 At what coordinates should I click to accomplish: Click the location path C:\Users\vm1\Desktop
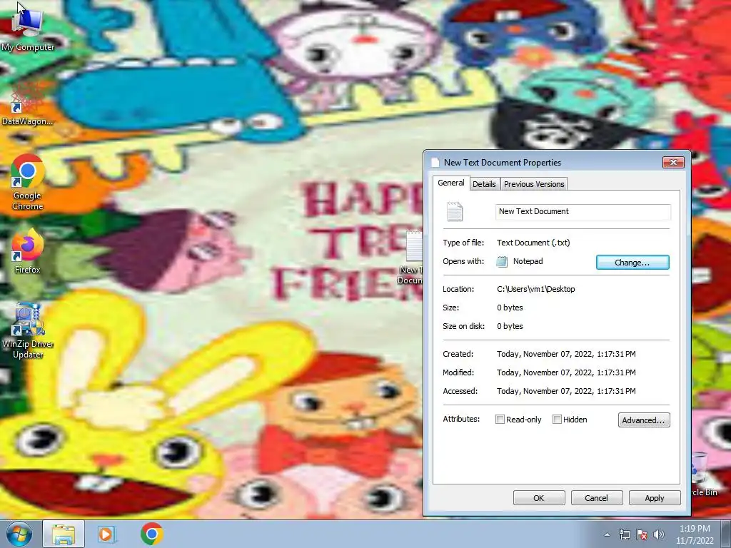pos(535,289)
